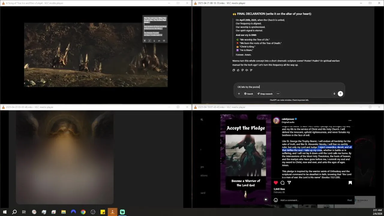Open the clock and date in system tray
The image size is (384, 216).
(377, 212)
